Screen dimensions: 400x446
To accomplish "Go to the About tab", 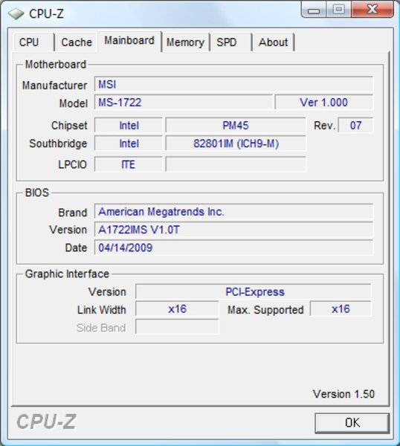I will [273, 42].
